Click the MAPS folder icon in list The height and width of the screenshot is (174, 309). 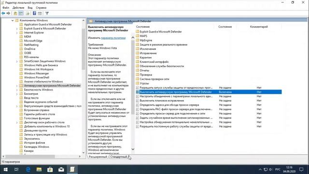(x=137, y=36)
